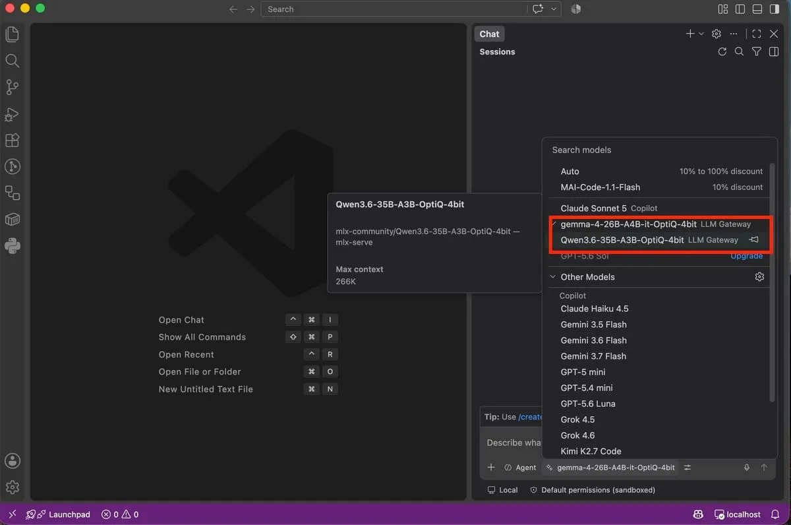Select the Auto model
This screenshot has width=791, height=525.
[659, 171]
